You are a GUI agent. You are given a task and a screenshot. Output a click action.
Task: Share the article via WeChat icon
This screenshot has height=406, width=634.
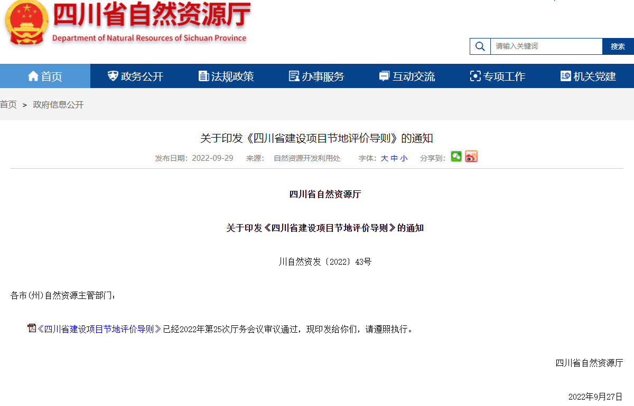point(456,157)
